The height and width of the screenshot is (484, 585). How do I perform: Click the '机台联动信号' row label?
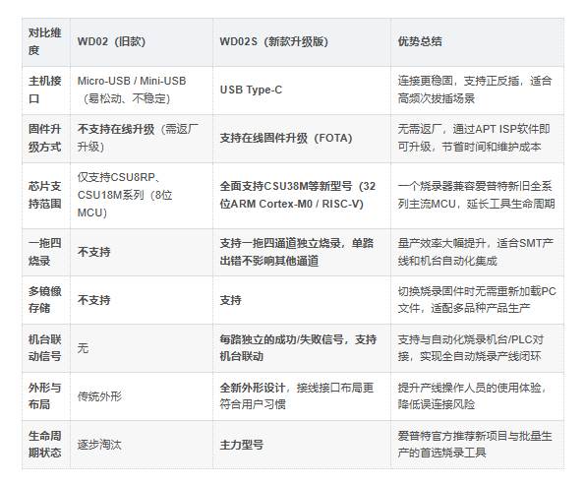46,348
